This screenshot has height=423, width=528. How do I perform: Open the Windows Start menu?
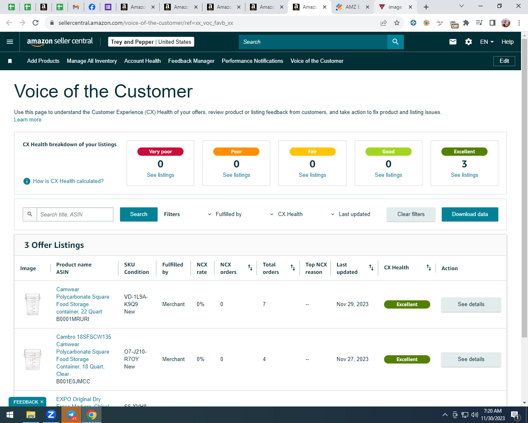pos(10,415)
